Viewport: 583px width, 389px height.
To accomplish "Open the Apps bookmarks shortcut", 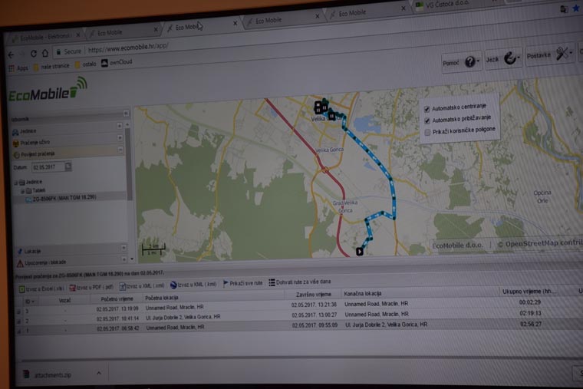I will point(18,68).
